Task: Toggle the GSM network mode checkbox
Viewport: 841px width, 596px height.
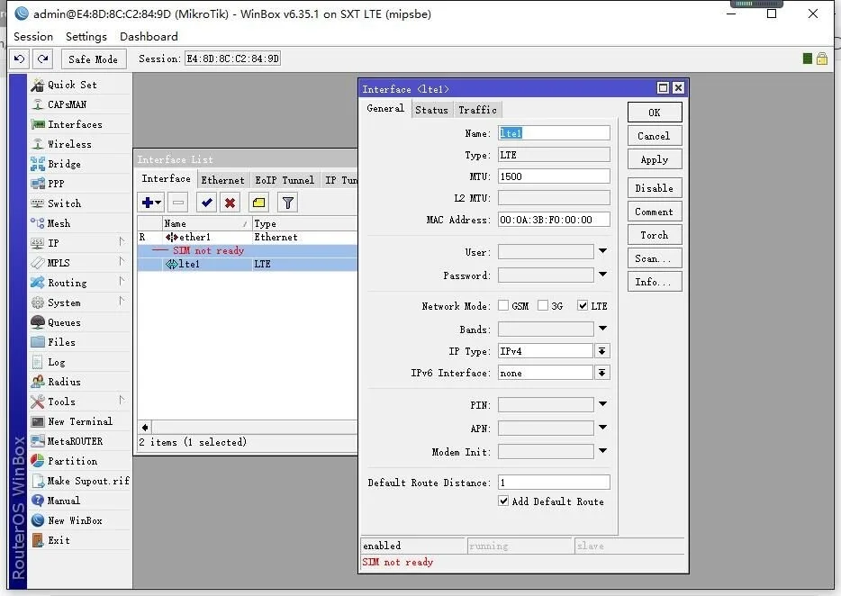Action: [x=503, y=305]
